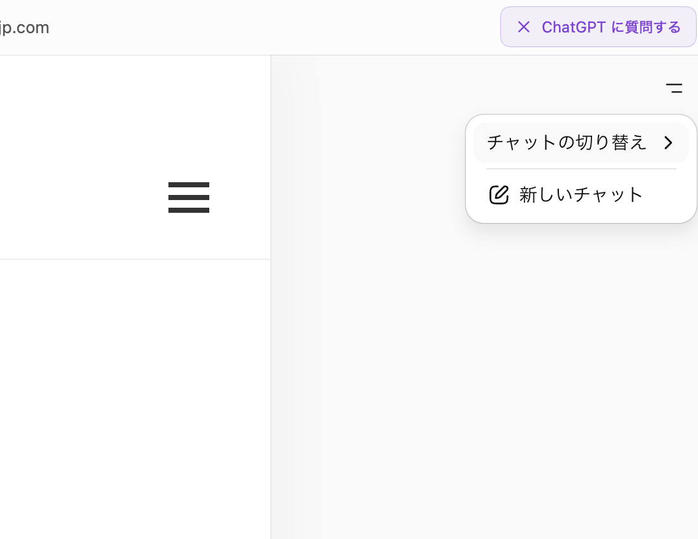Click the two-line options icon in sidebar
This screenshot has height=539, width=698.
click(x=674, y=88)
